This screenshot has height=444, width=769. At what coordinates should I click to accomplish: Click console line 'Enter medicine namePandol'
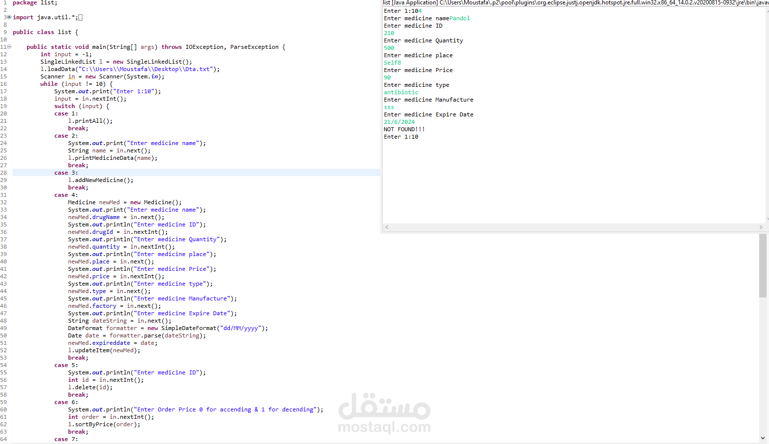427,18
